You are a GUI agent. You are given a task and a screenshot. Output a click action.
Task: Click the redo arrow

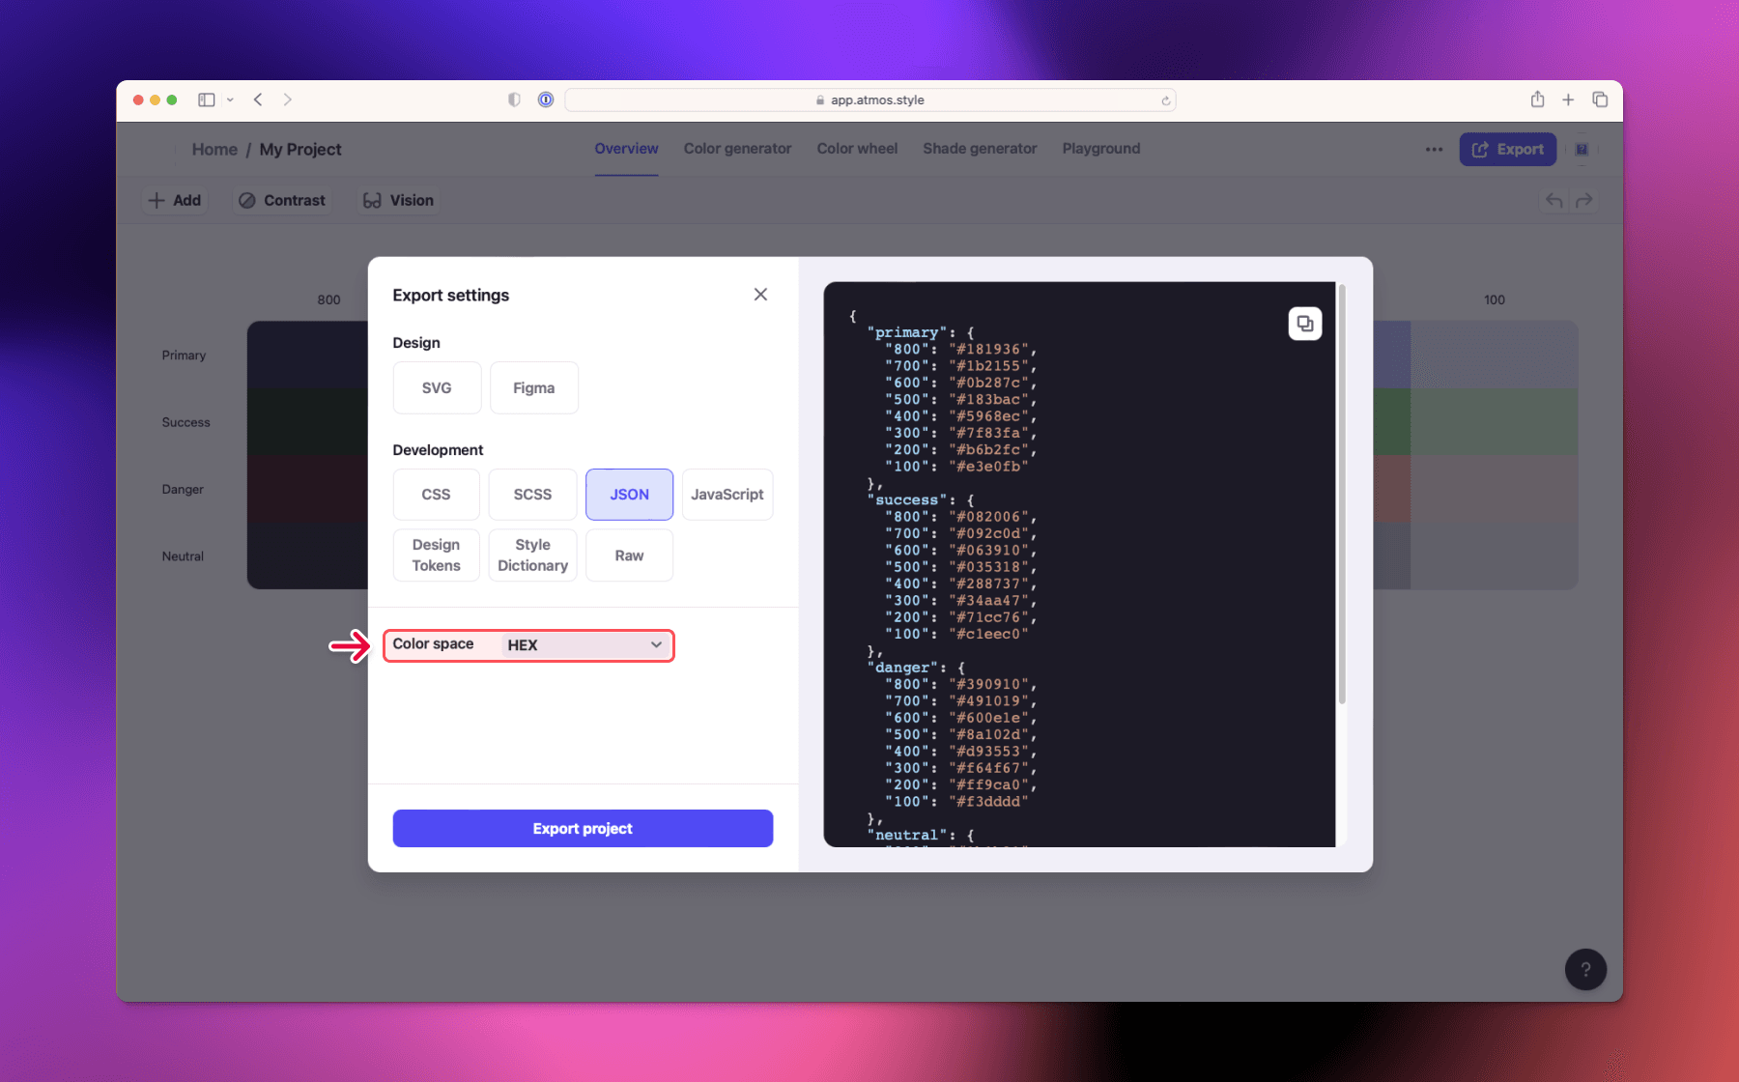[x=1585, y=200]
